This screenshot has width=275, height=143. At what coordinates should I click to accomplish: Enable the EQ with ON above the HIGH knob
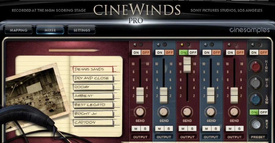coord(254,53)
